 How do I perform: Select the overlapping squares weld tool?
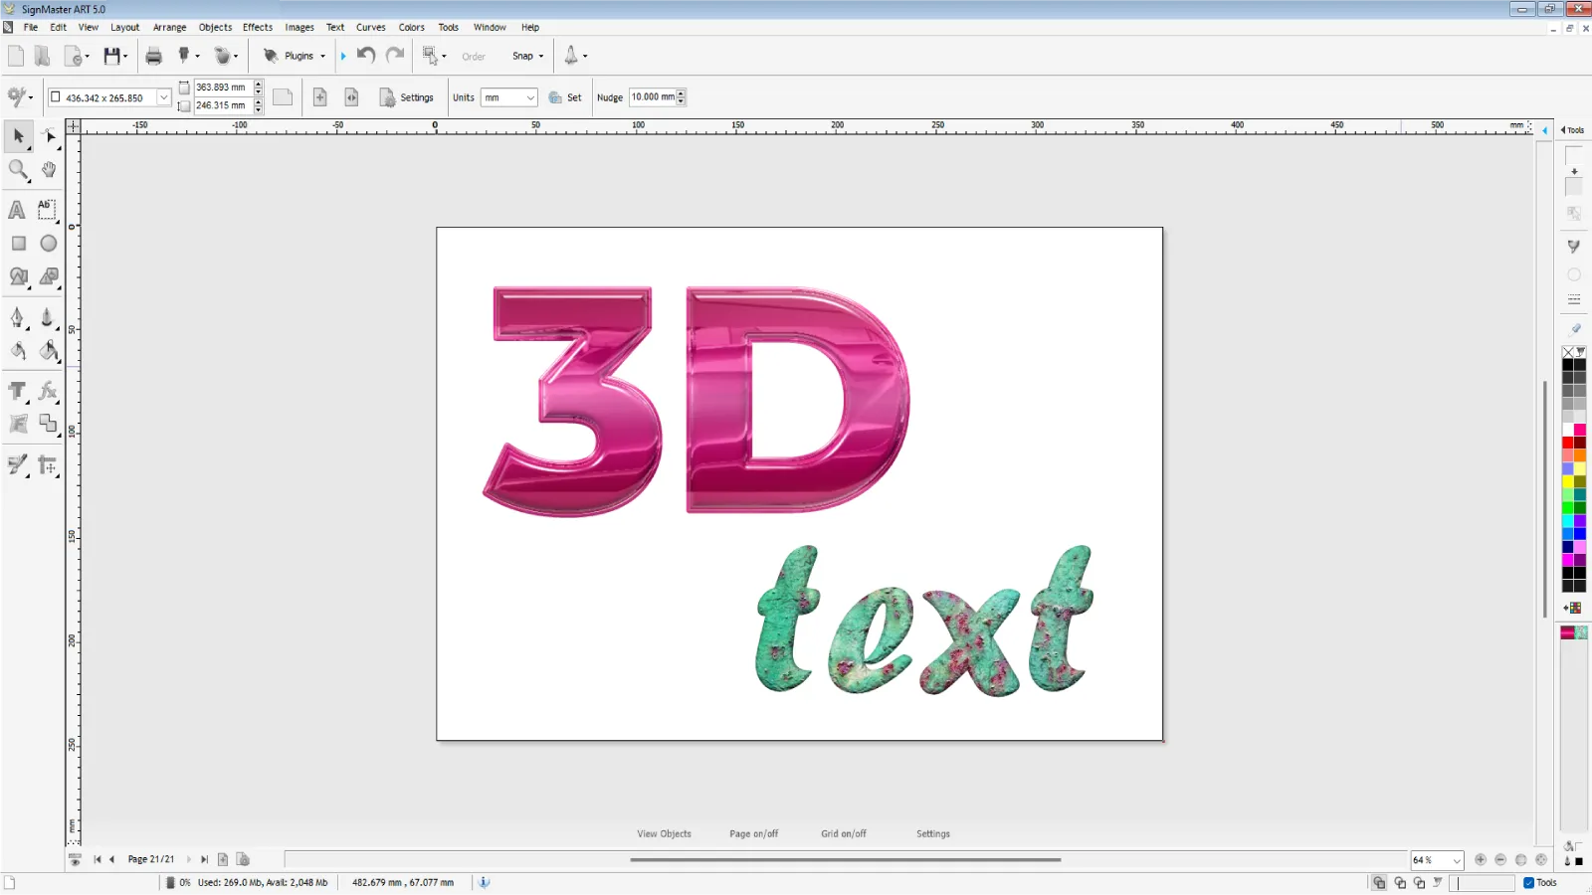click(x=48, y=424)
